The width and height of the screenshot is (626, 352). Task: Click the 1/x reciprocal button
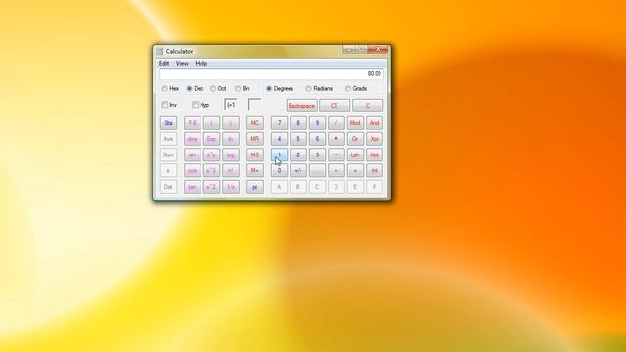pos(231,187)
